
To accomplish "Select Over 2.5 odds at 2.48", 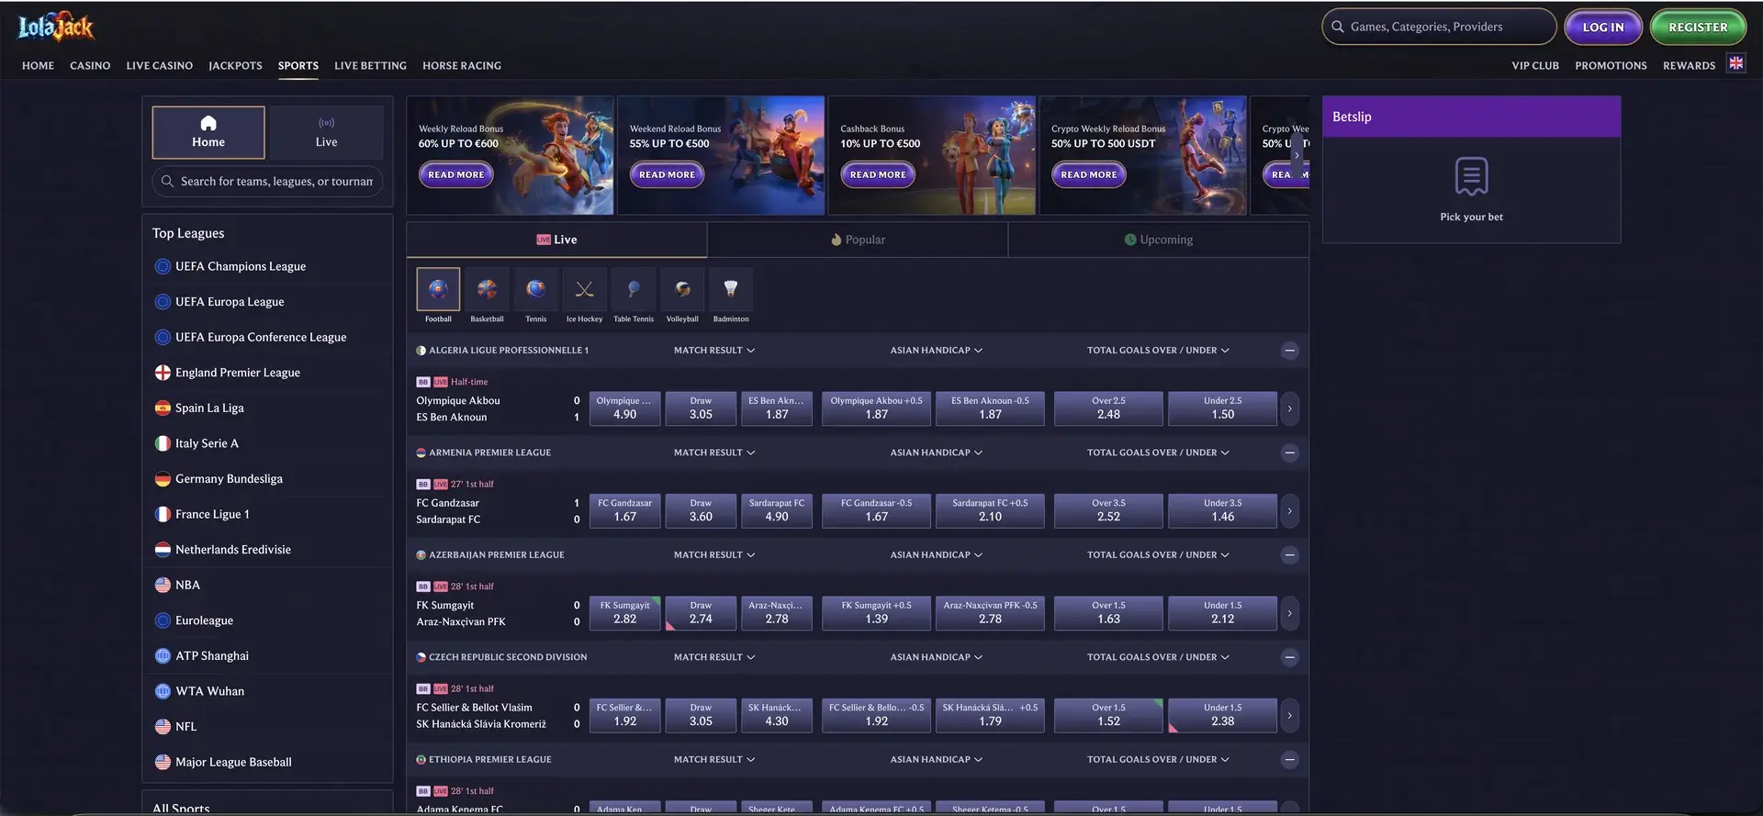I will click(x=1108, y=408).
